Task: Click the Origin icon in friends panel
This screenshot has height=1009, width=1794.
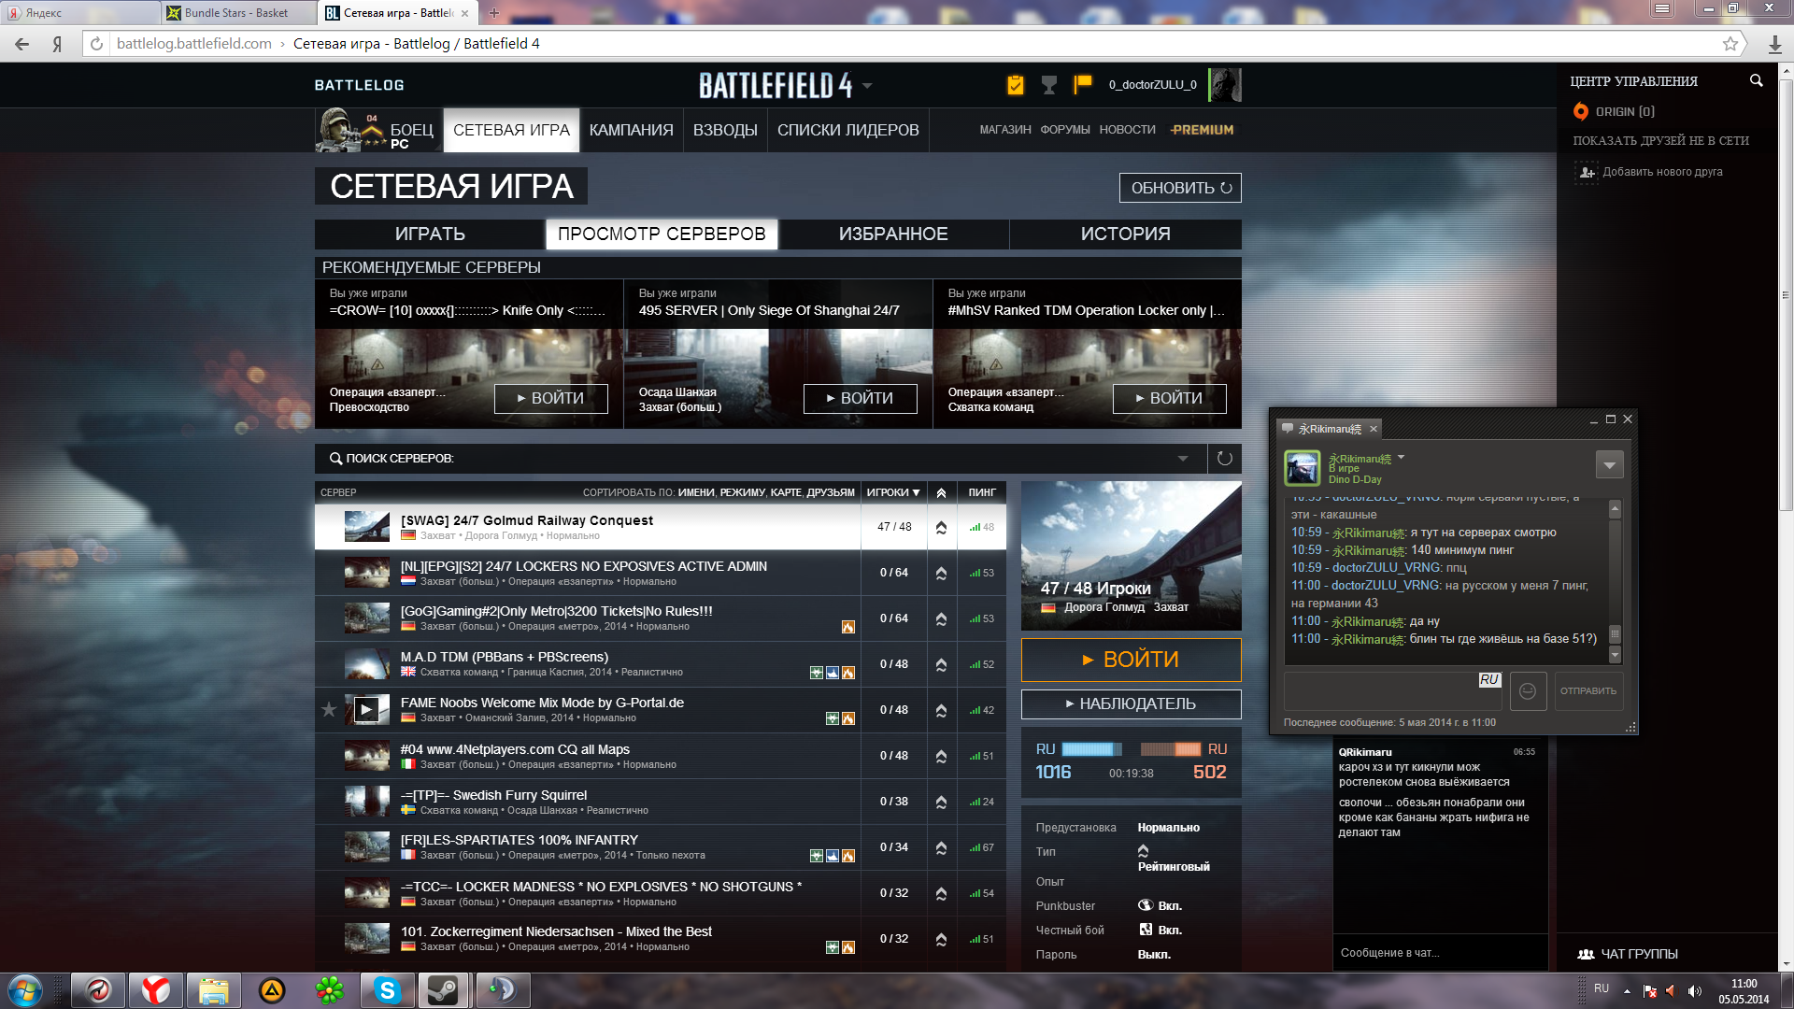Action: click(1581, 111)
